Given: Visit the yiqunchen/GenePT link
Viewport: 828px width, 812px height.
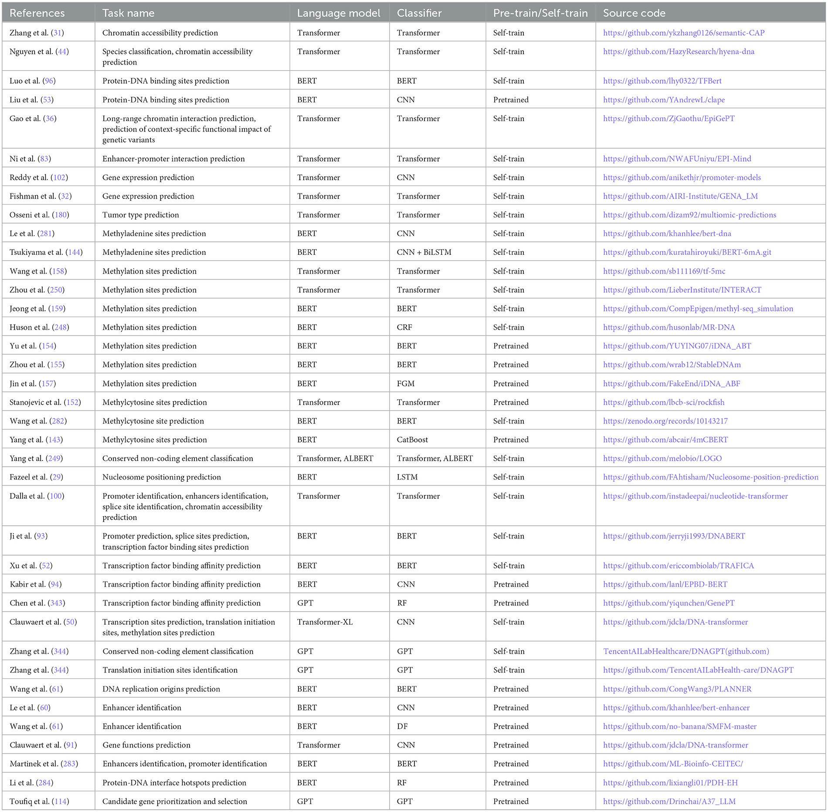Looking at the screenshot, I should pyautogui.click(x=669, y=603).
